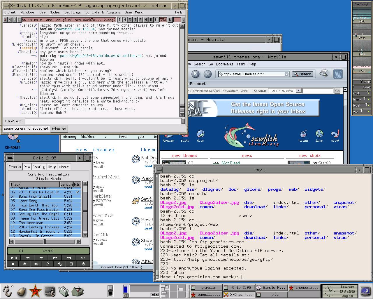This screenshot has height=299, width=373.
Task: Toggle rip checkmark for 70 Cities As Love
Action: 78,192
